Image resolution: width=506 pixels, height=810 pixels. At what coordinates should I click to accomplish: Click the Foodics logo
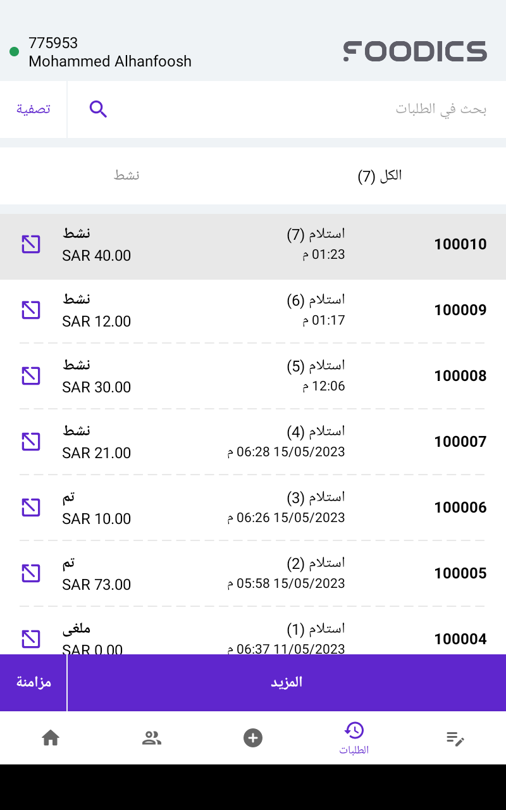pos(415,51)
